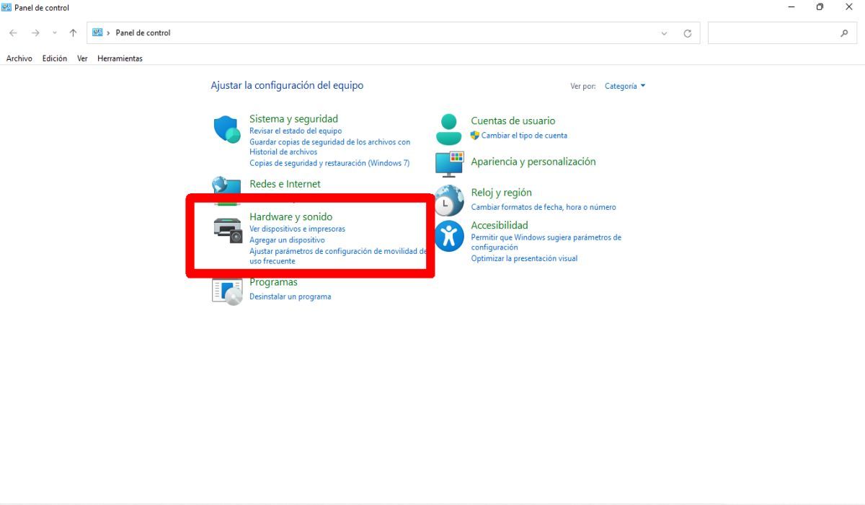Click the Apariencia y personalización monitor icon
The width and height of the screenshot is (865, 505).
[x=449, y=164]
